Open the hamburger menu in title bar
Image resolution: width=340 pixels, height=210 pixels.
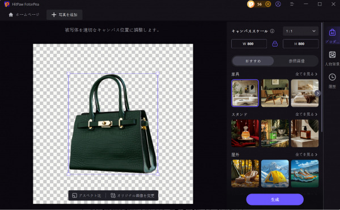pyautogui.click(x=292, y=4)
